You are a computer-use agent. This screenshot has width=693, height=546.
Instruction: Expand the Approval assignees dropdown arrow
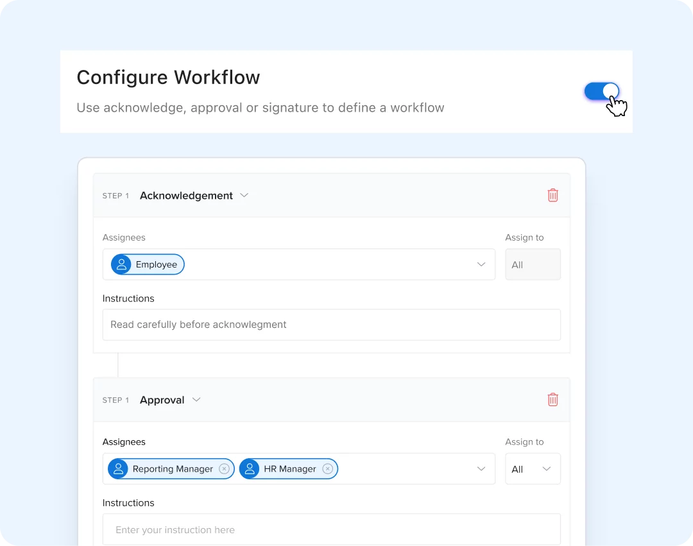pyautogui.click(x=481, y=469)
